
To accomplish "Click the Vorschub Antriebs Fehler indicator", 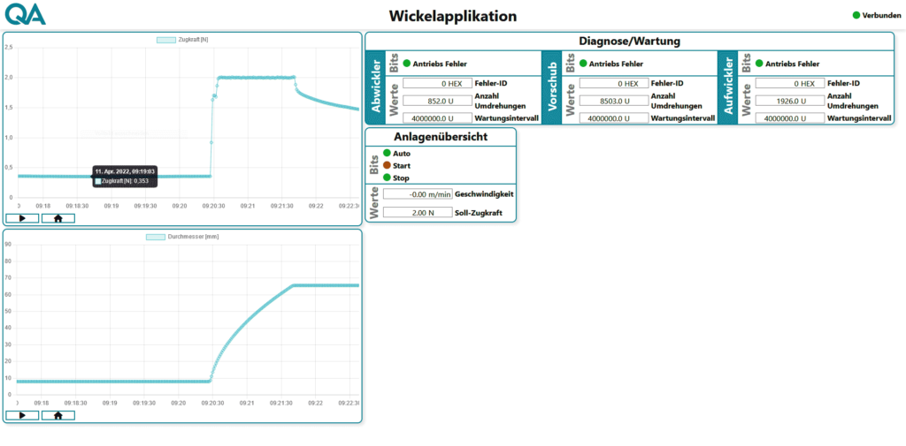I will pos(583,64).
